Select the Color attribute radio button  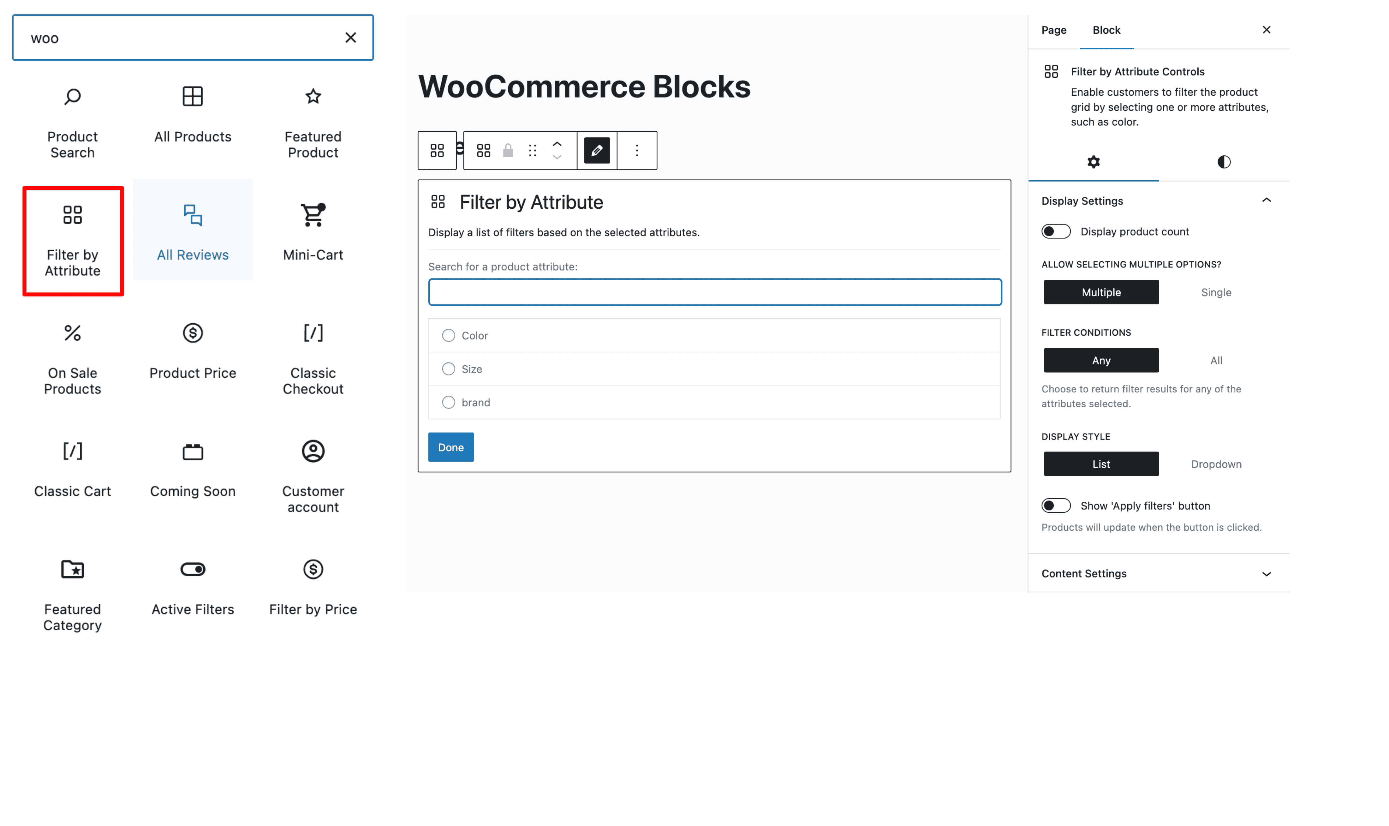[x=448, y=335]
